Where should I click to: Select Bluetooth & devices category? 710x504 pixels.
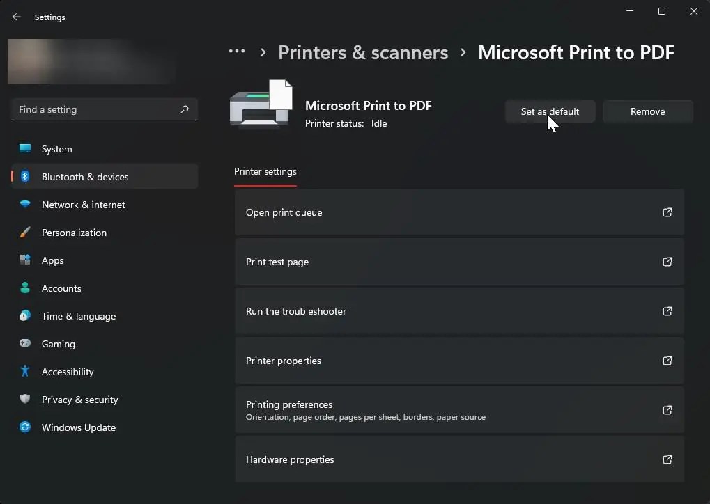point(105,176)
